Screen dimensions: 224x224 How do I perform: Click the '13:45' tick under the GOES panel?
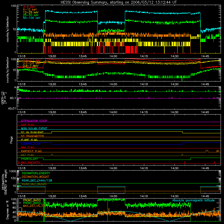tap(83, 112)
